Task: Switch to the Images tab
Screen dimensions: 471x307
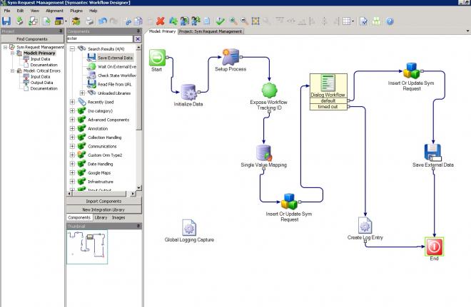Action: [x=118, y=217]
